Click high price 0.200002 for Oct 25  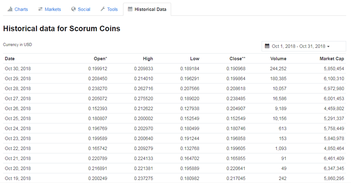[x=143, y=119]
